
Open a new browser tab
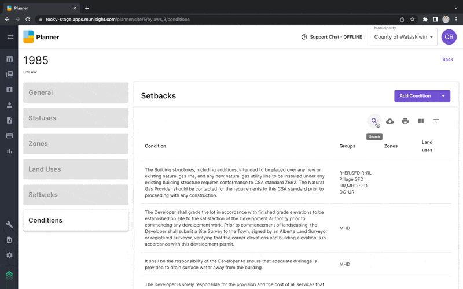click(87, 8)
